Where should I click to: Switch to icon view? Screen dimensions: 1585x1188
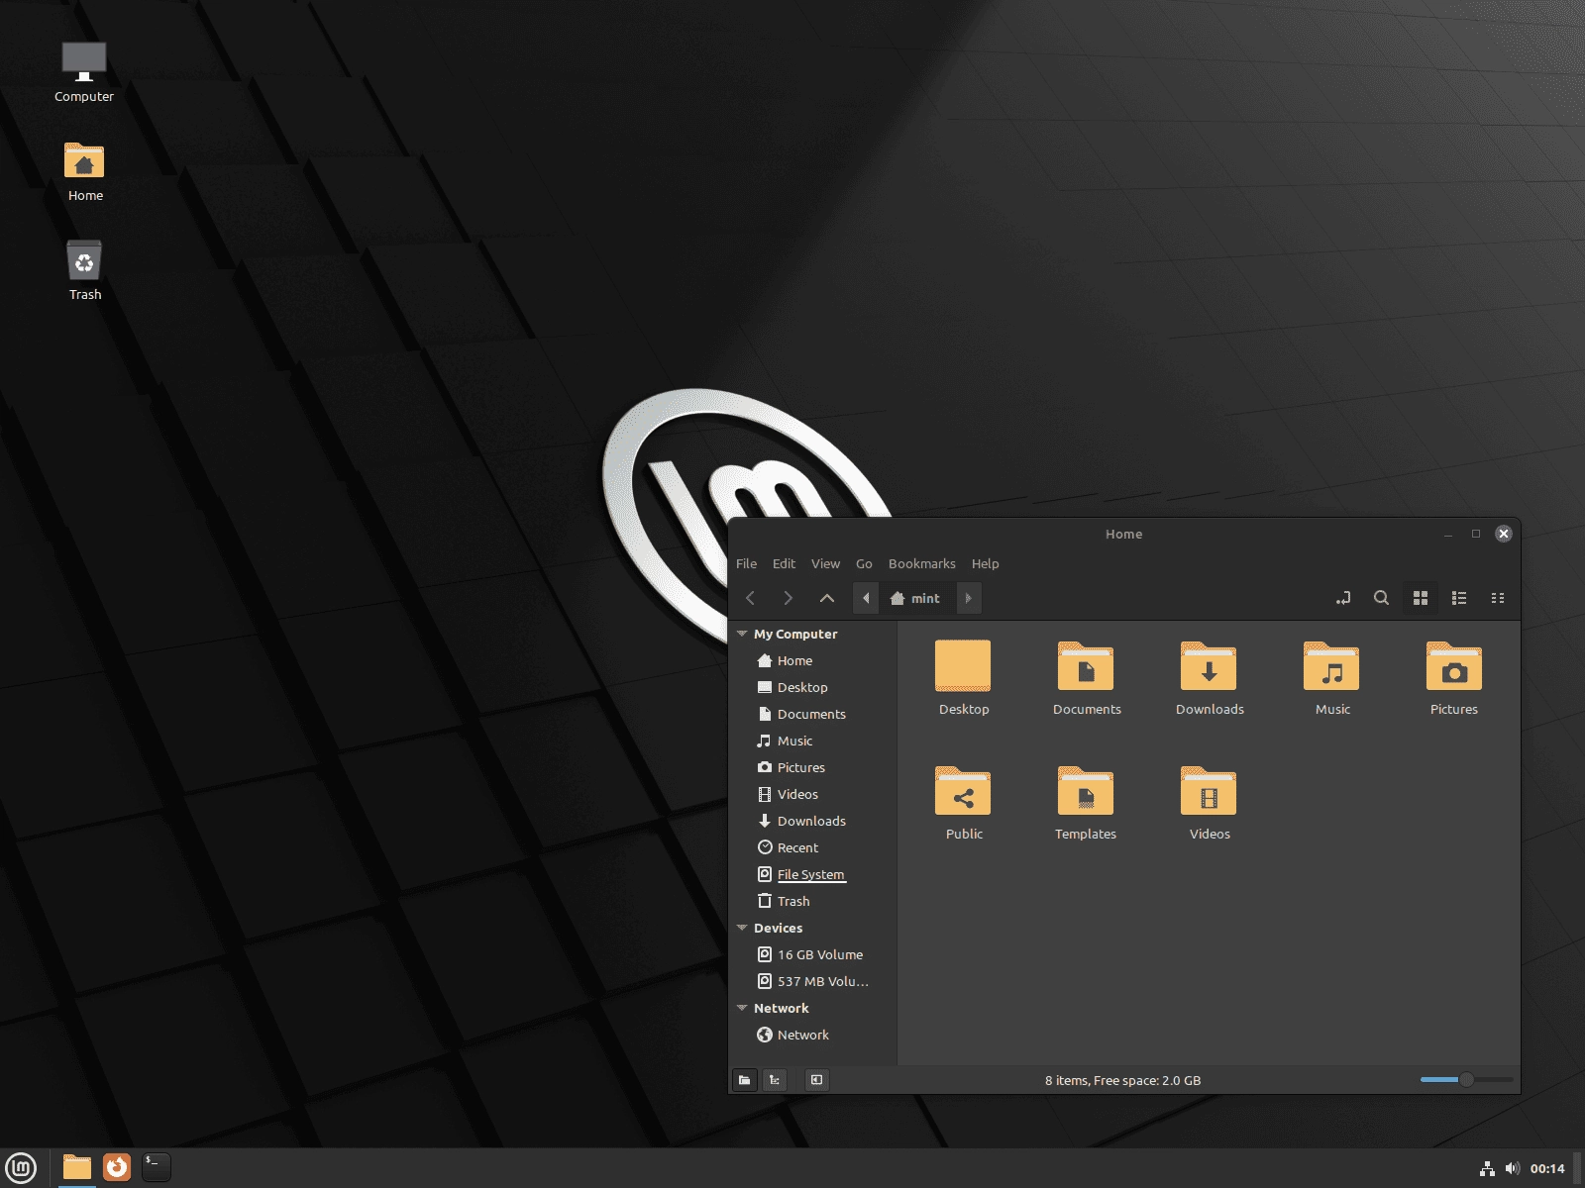1421,598
